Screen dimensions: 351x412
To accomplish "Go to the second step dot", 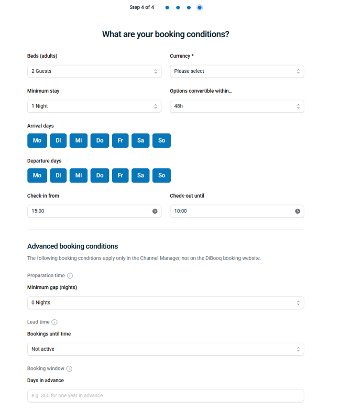I will pyautogui.click(x=178, y=8).
